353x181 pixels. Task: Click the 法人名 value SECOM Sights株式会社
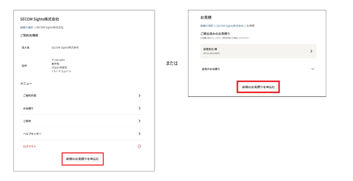65,48
